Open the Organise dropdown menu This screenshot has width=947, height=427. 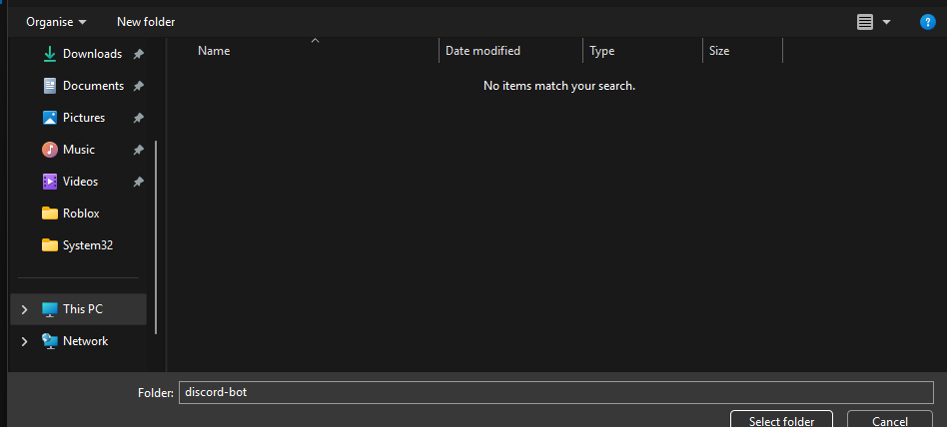56,22
